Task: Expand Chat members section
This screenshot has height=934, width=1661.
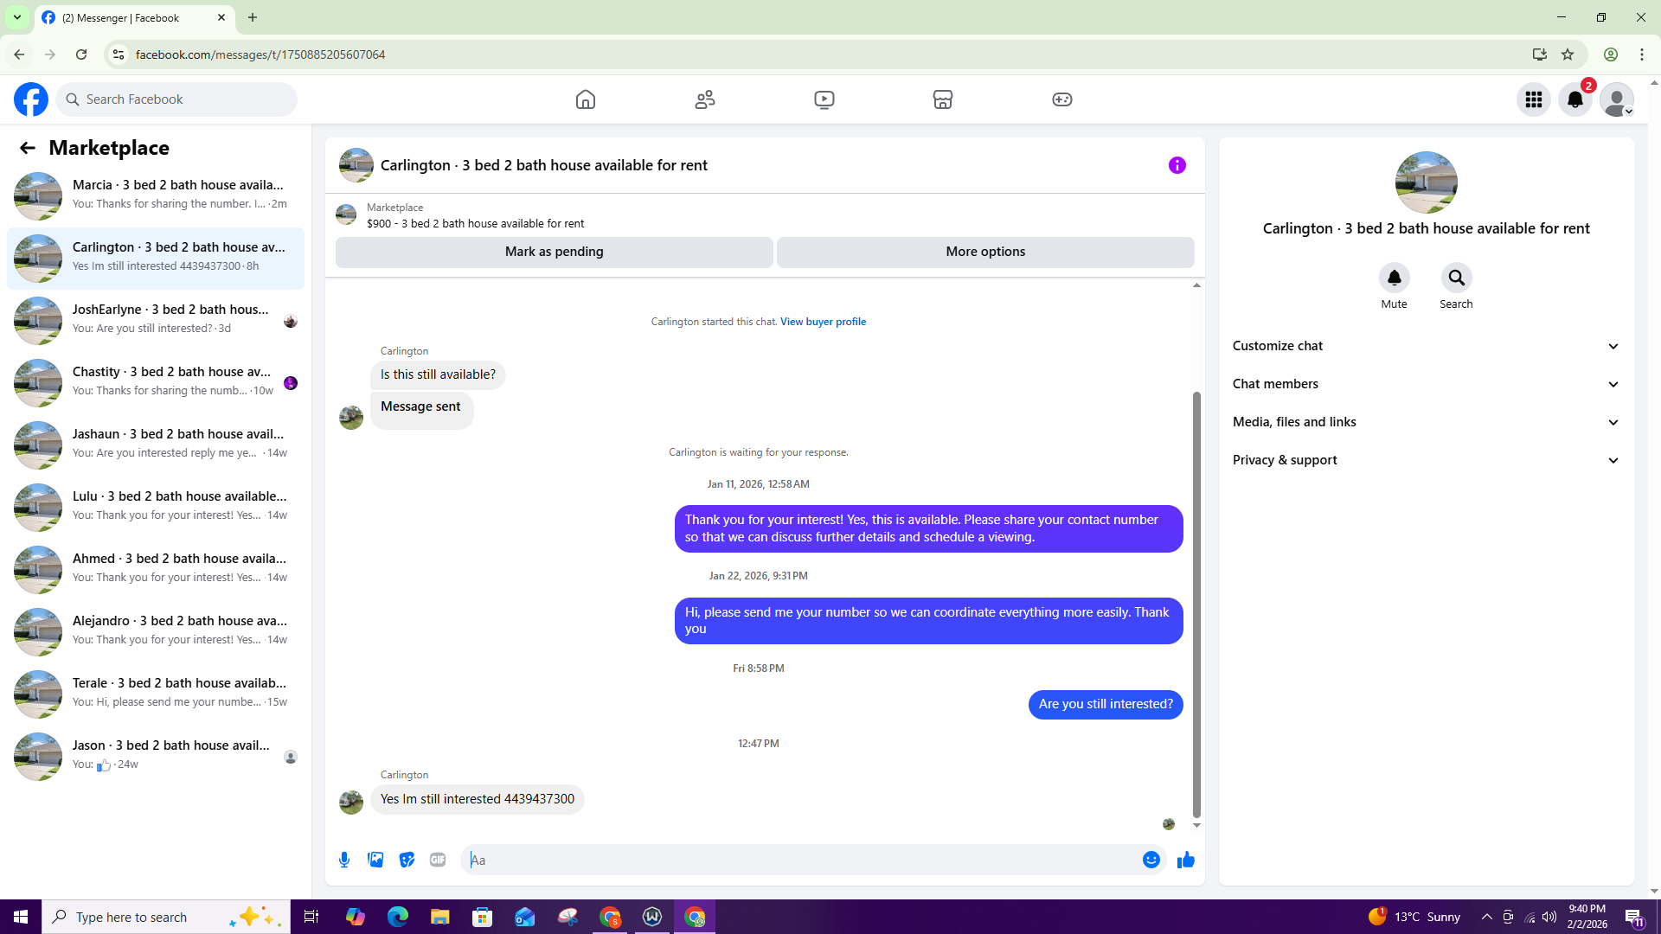Action: (1426, 384)
